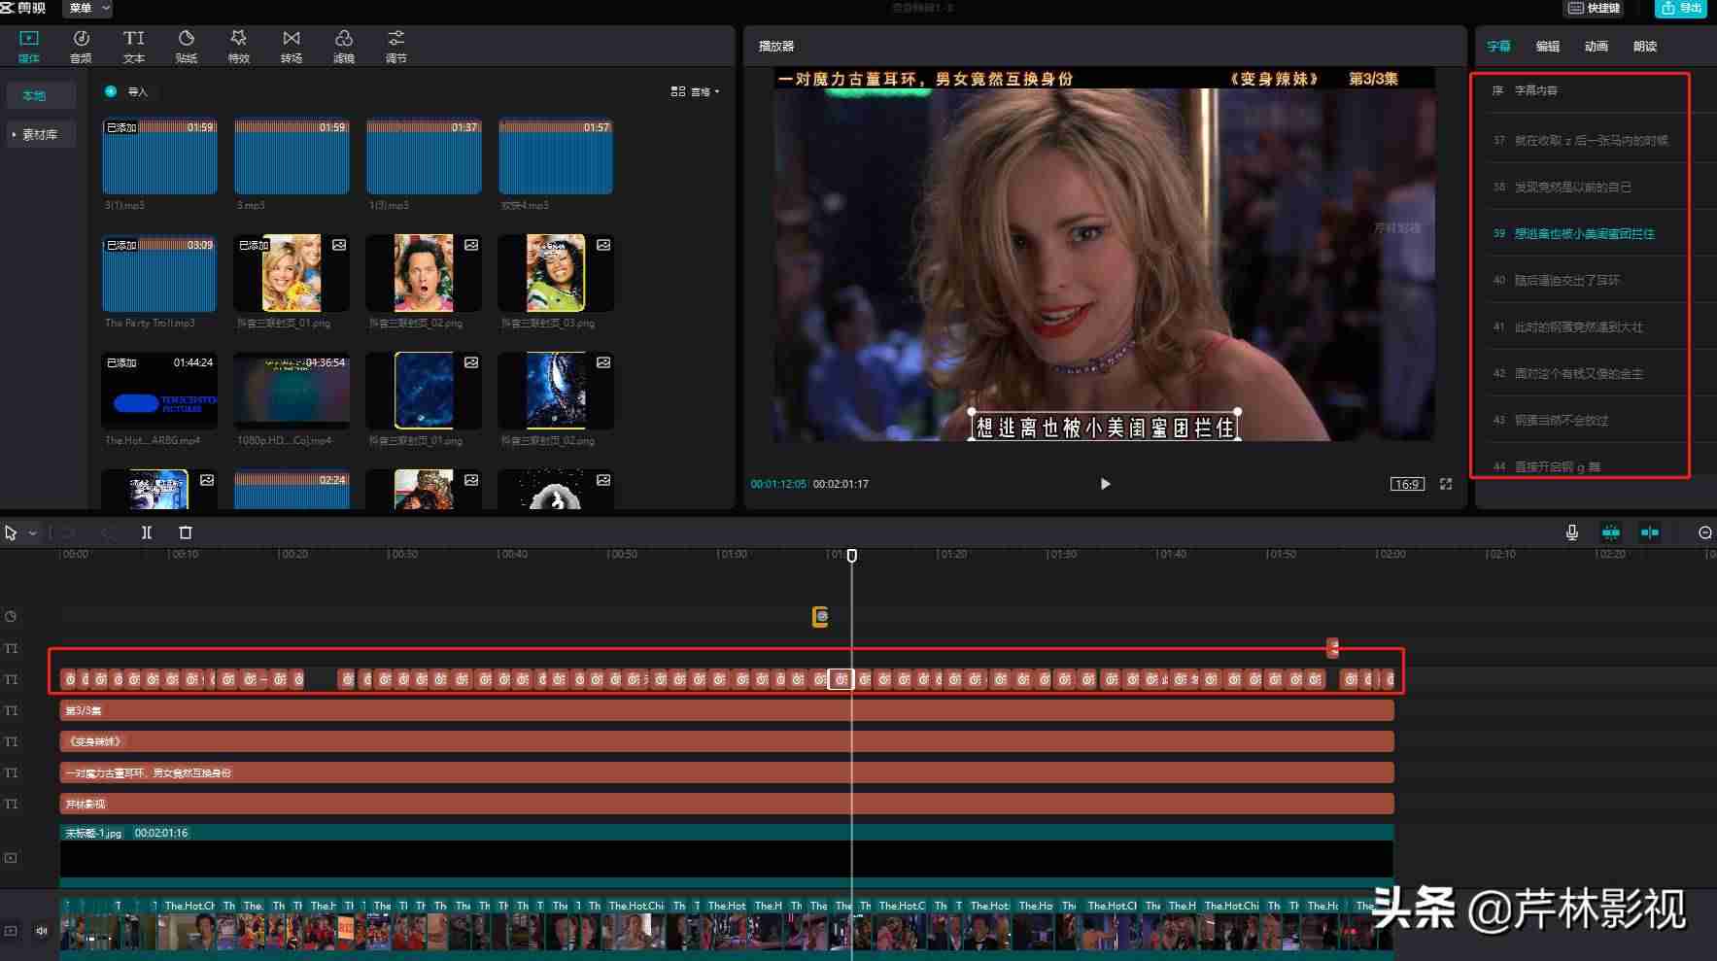The width and height of the screenshot is (1717, 961).
Task: Open the 16:9 aspect ratio selector
Action: [x=1406, y=484]
